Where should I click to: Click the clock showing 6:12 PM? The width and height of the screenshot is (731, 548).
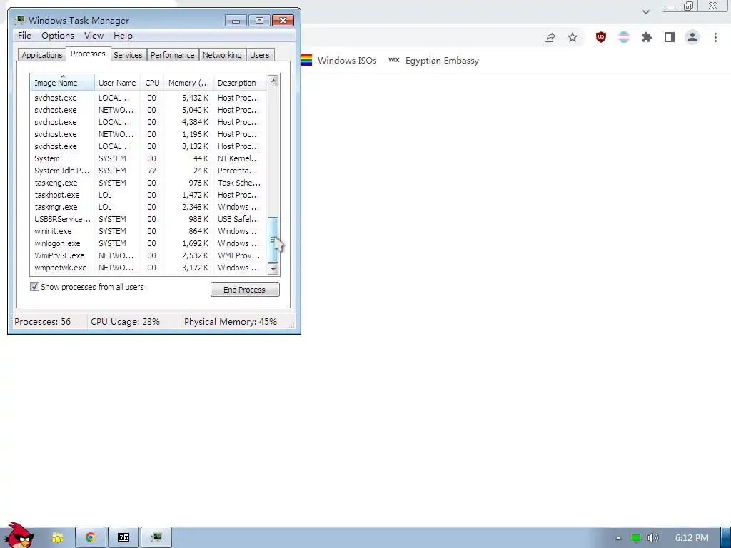[691, 538]
